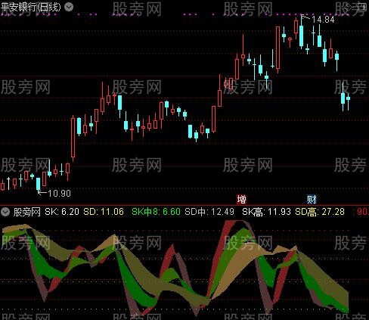The width and height of the screenshot is (369, 320).
Task: Open the indicator dropdown beside 股旁网 label
Action: [x=5, y=212]
